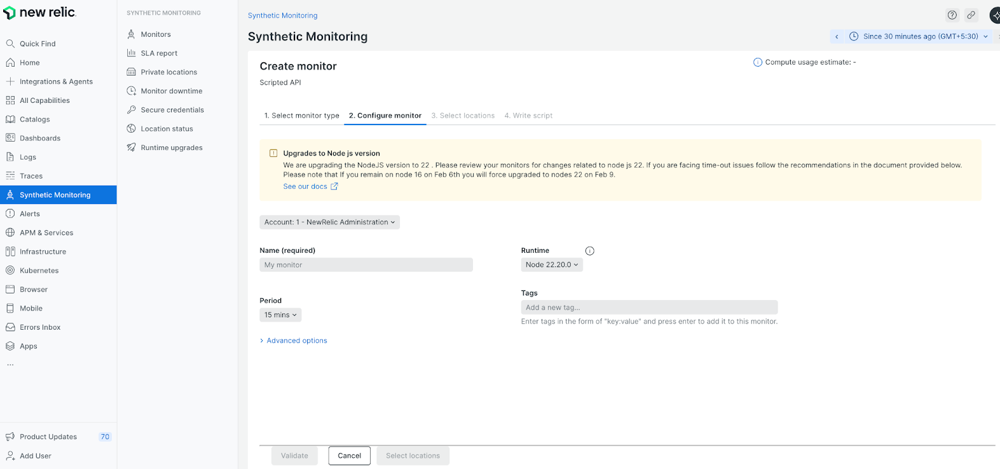Click the Runtime info icon
Image resolution: width=1000 pixels, height=469 pixels.
point(589,251)
